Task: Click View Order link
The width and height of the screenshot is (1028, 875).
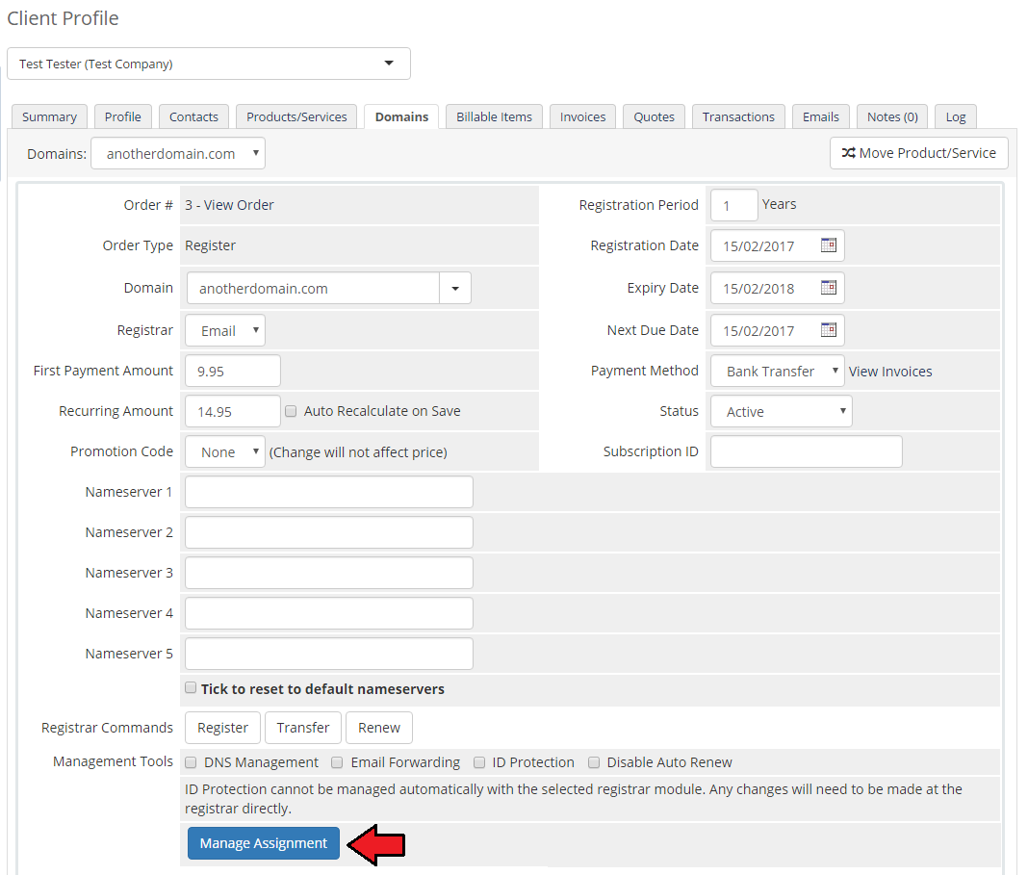Action: tap(239, 205)
